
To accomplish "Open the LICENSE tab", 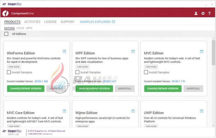I will click(50, 22).
